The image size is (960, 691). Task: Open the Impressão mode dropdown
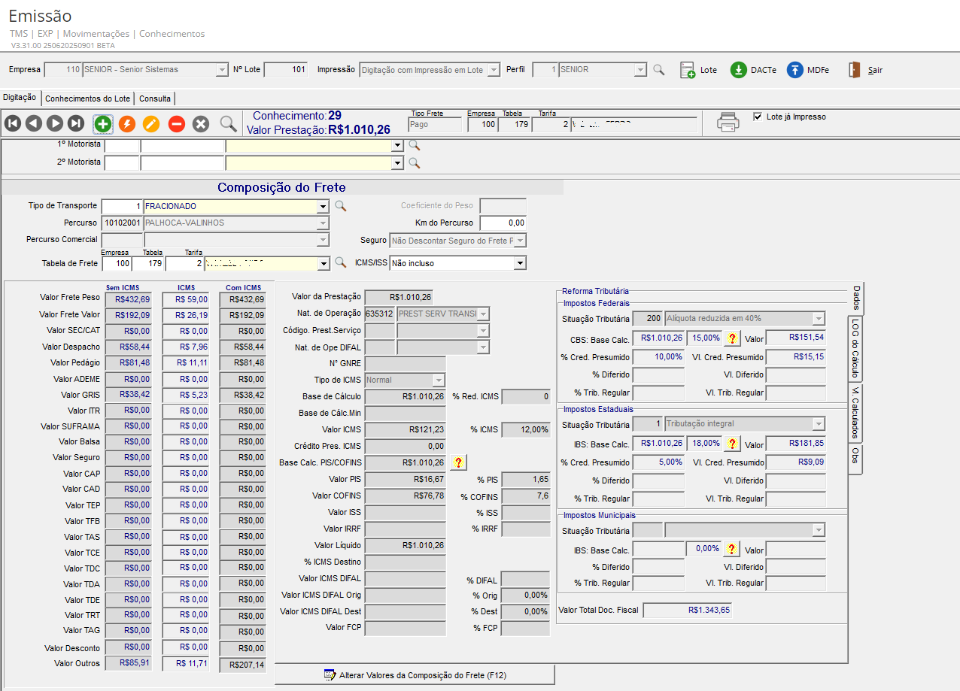[494, 70]
